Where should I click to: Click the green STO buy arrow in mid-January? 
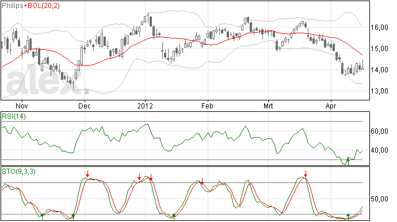pos(174,217)
